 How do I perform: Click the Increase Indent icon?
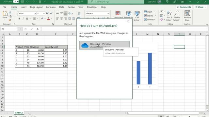[73, 19]
